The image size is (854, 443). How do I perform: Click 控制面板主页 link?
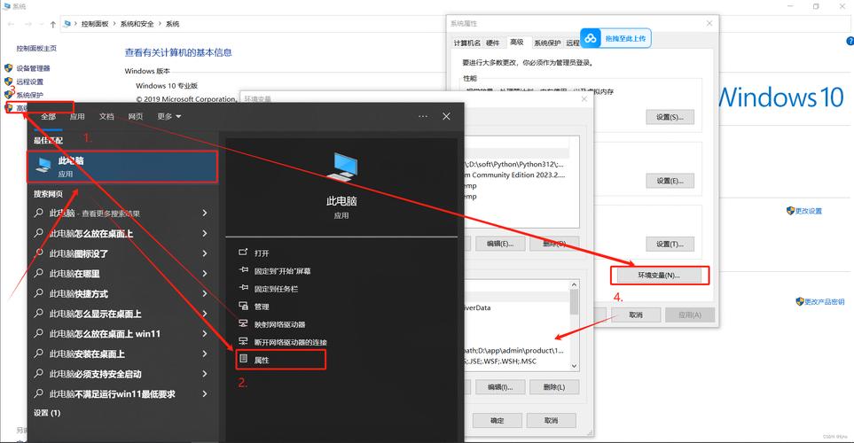point(36,49)
